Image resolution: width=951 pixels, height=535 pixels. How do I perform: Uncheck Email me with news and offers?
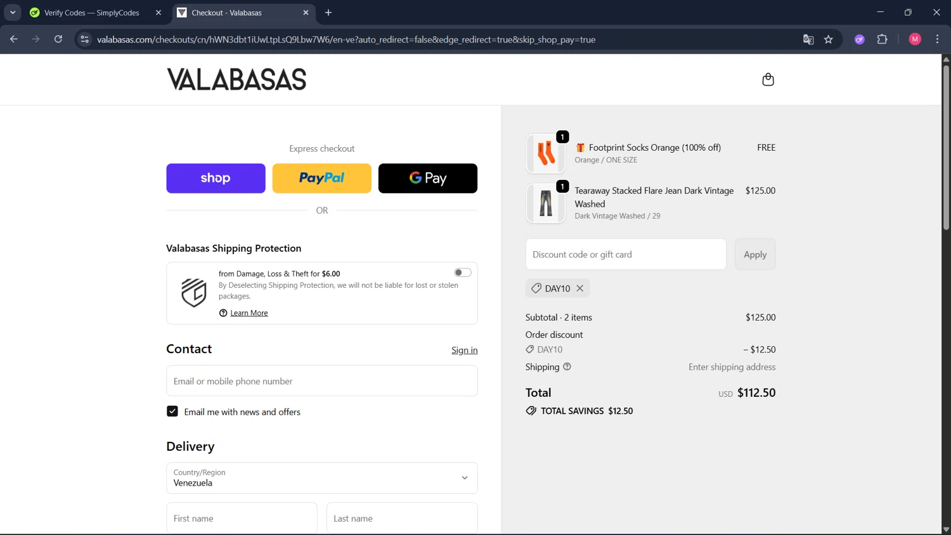pyautogui.click(x=172, y=411)
